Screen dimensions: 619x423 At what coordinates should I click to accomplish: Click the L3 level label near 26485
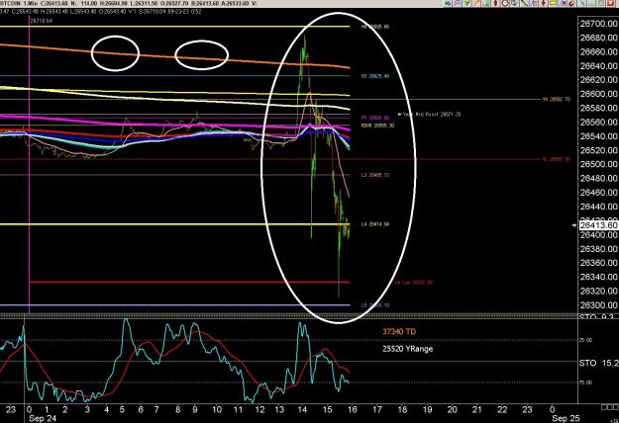375,175
